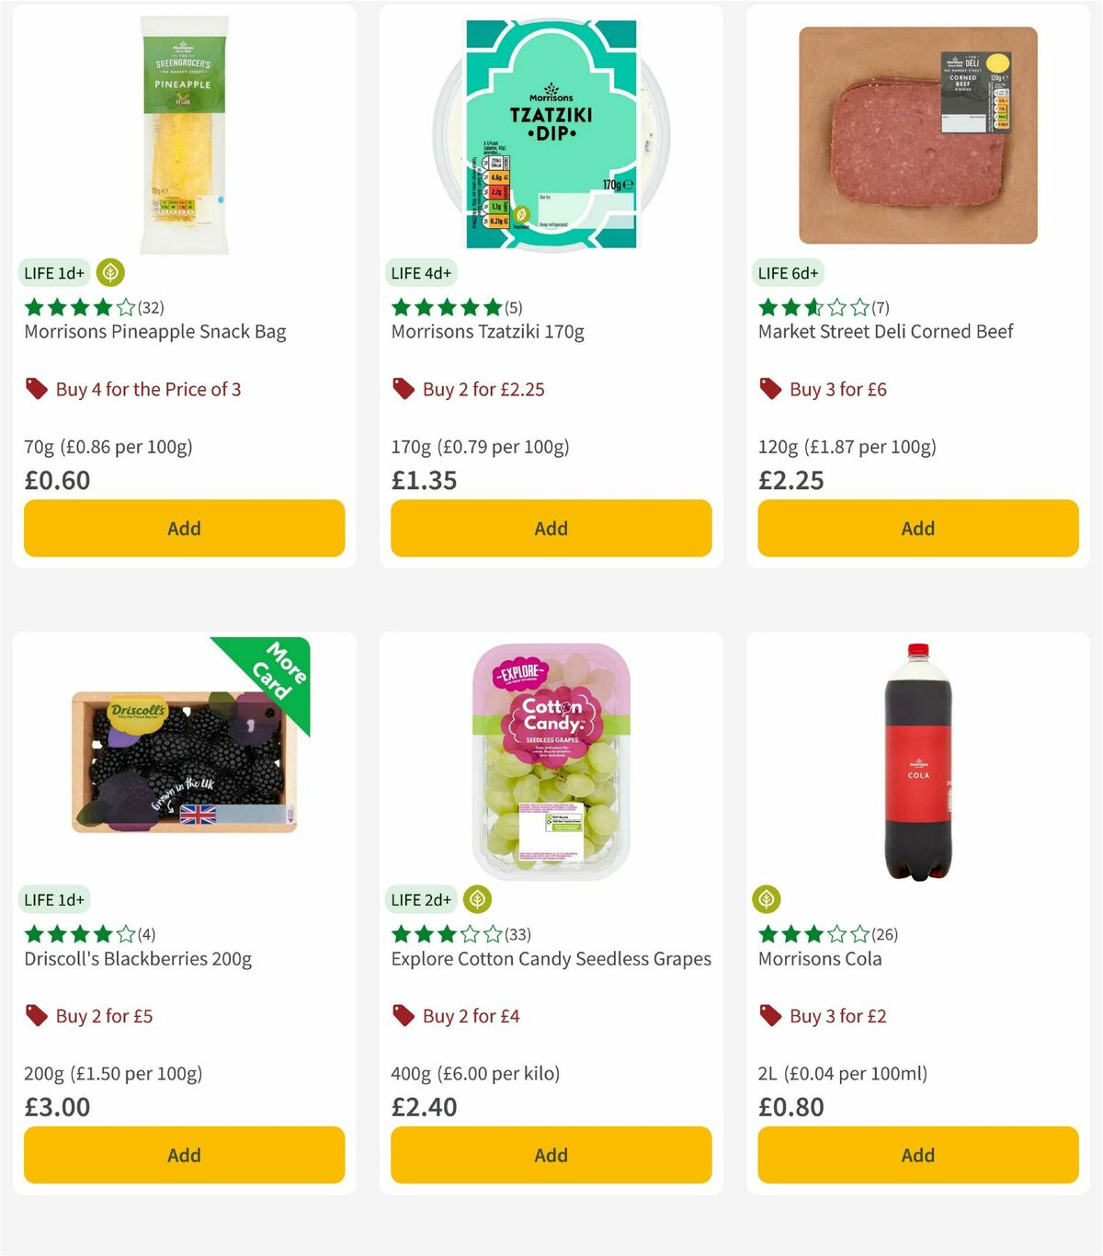Click the offer tag icon next to 'Buy 2 for £5'
Screen dimensions: 1103x1256
click(37, 1016)
